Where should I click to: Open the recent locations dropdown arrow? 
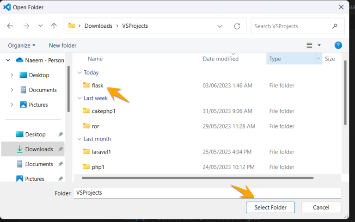click(41, 26)
